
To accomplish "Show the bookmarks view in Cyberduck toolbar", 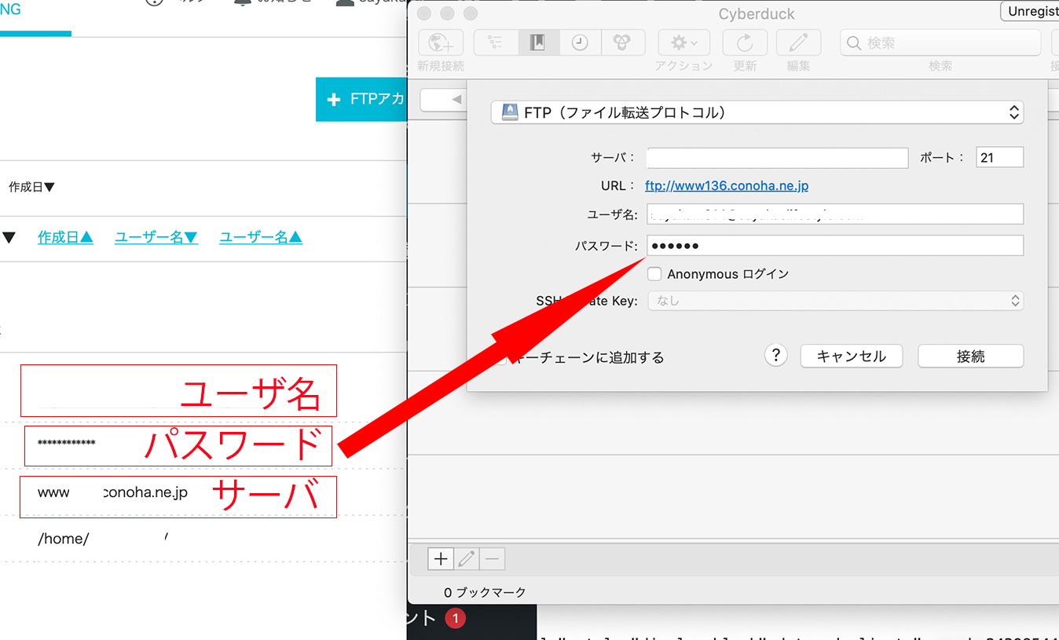I will (x=538, y=42).
